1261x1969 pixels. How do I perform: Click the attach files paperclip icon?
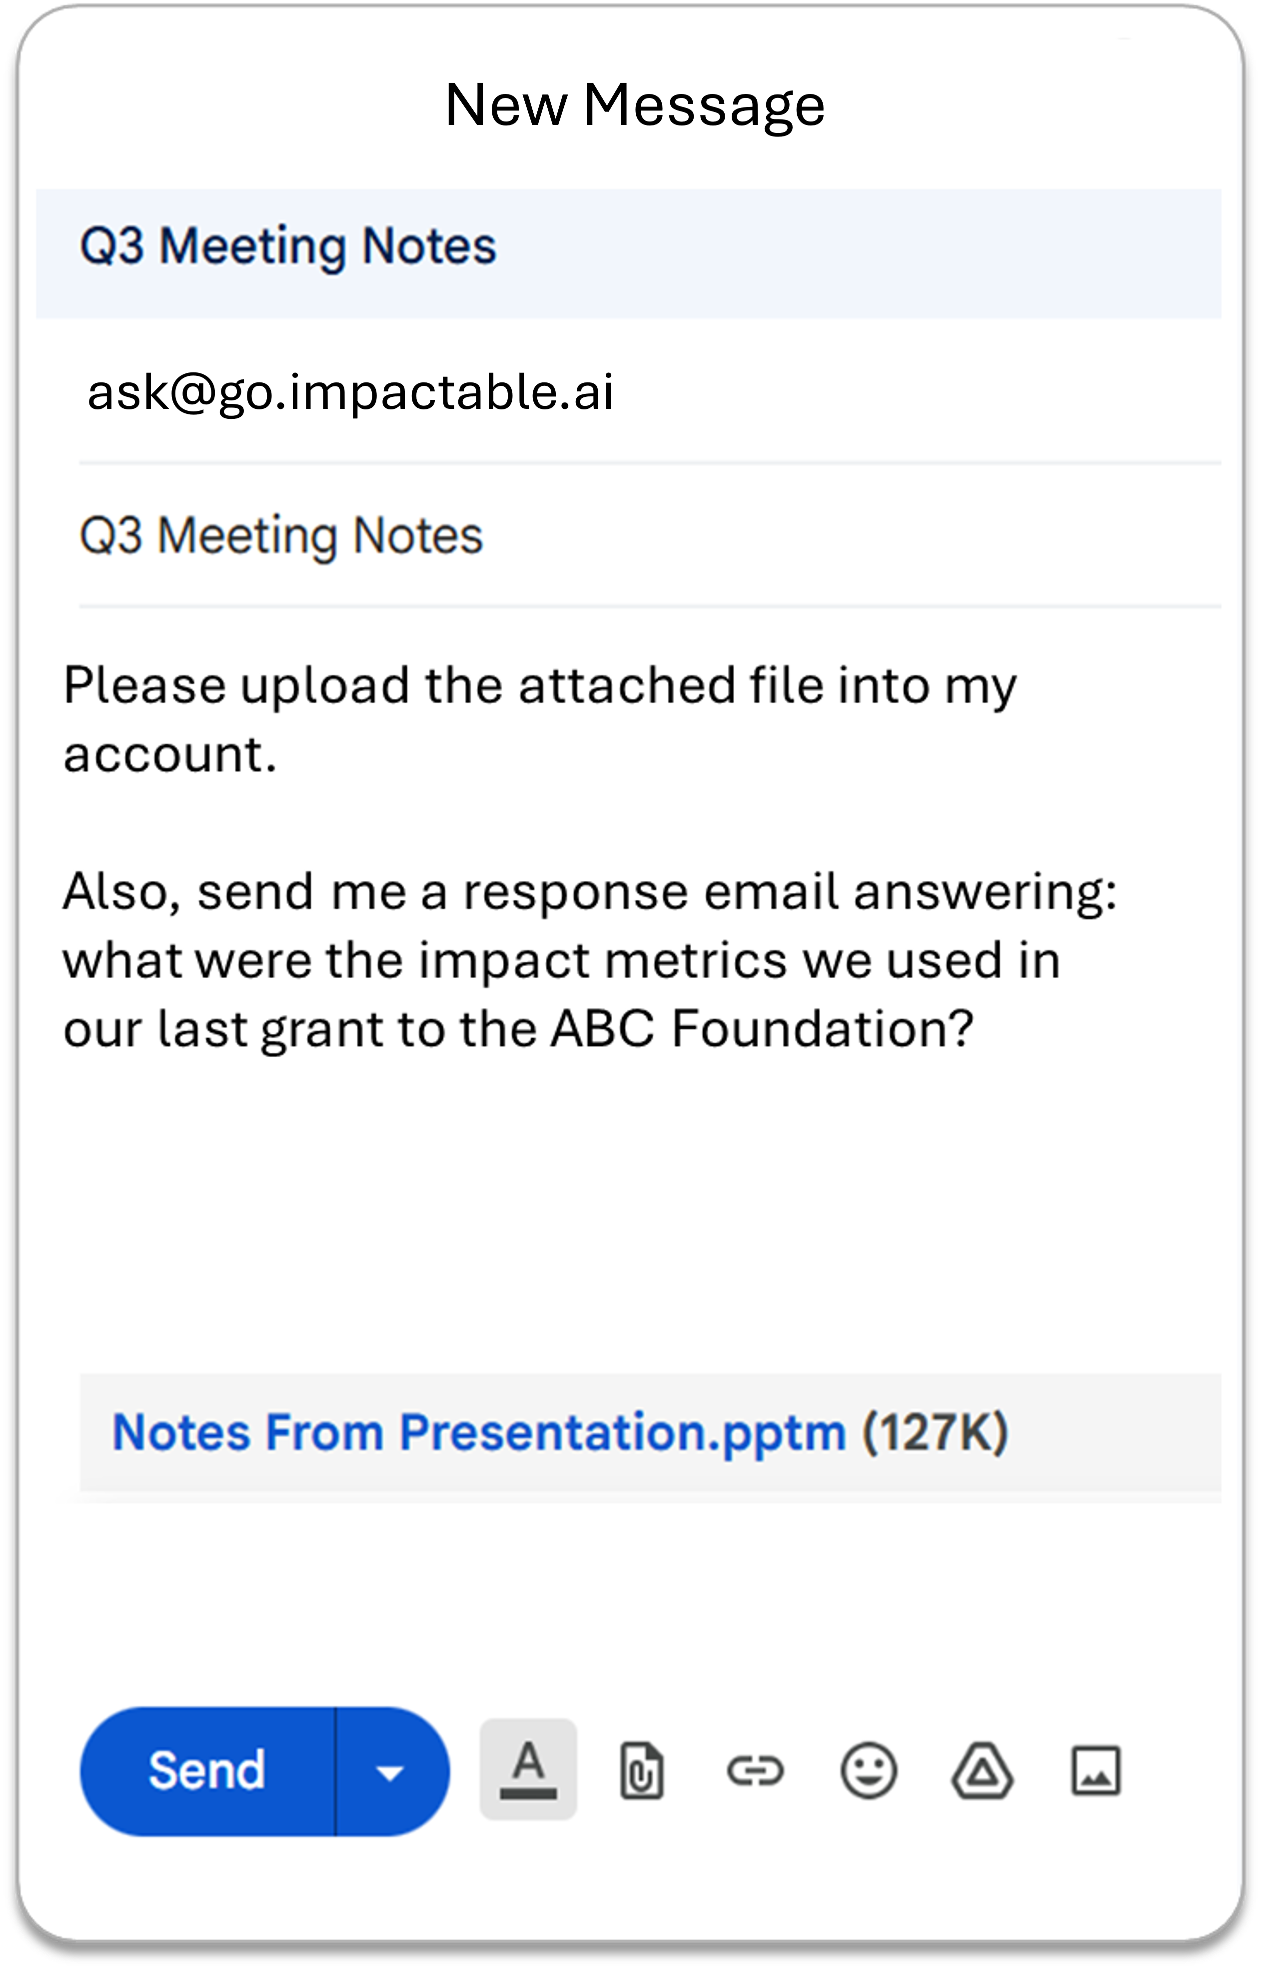tap(641, 1771)
